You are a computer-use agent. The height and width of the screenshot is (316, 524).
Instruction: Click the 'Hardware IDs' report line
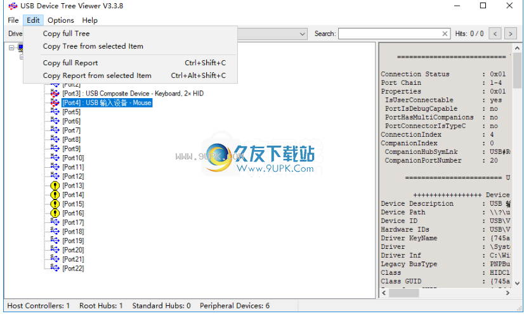[x=445, y=230]
